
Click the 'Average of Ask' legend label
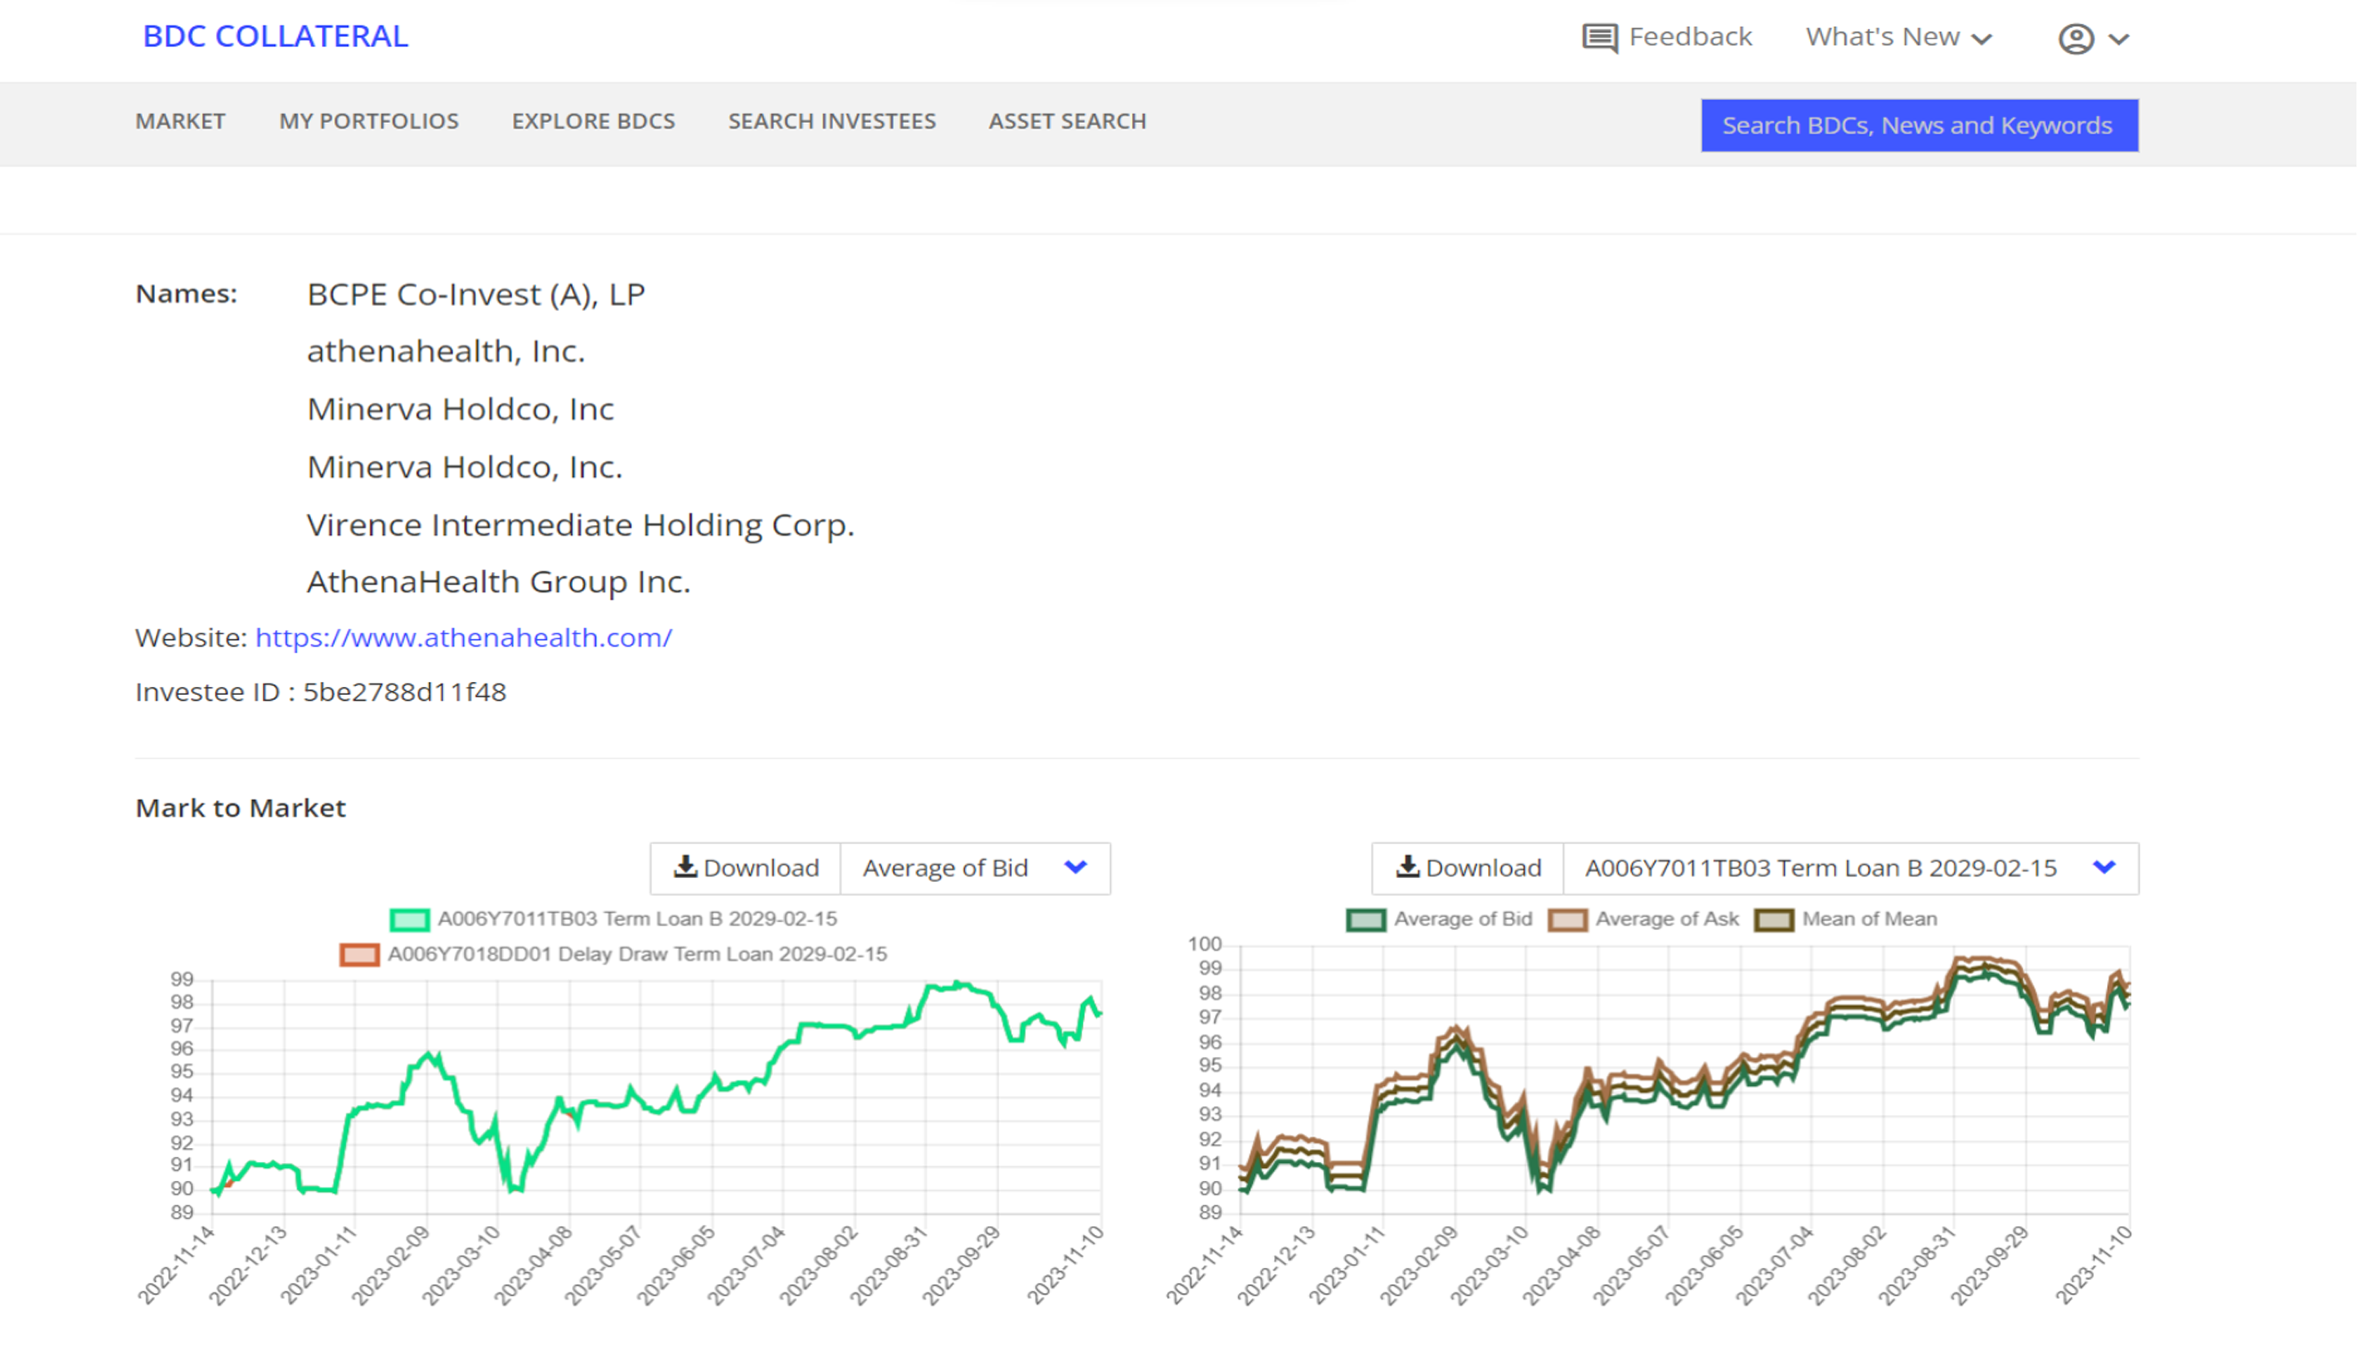(x=1666, y=919)
